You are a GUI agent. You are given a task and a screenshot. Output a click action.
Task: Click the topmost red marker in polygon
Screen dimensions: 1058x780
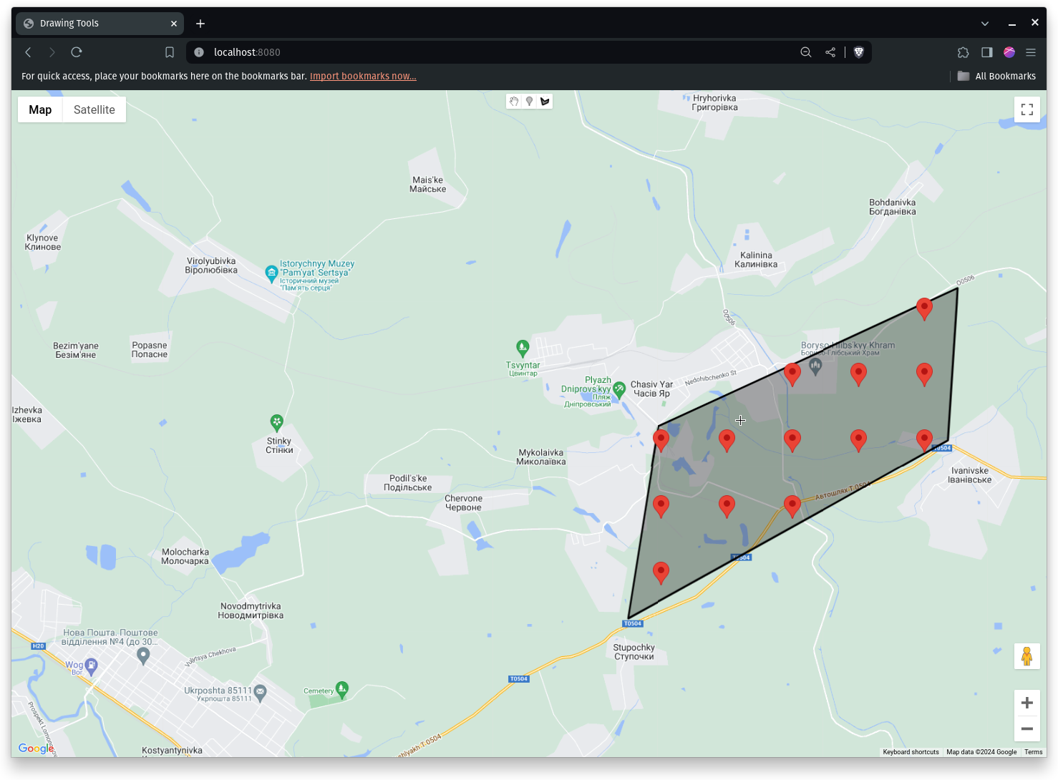pos(924,309)
